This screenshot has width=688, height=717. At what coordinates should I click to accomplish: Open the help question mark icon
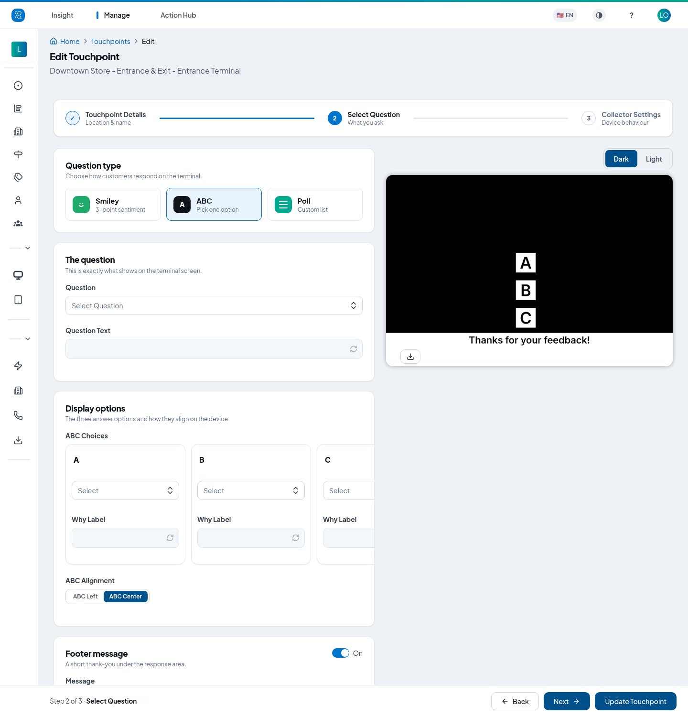pos(632,15)
